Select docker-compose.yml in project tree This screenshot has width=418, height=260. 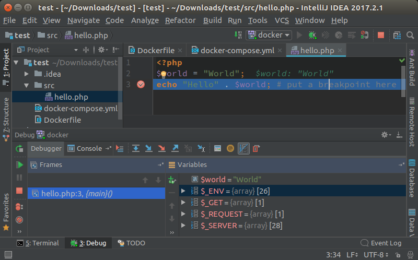tap(76, 109)
